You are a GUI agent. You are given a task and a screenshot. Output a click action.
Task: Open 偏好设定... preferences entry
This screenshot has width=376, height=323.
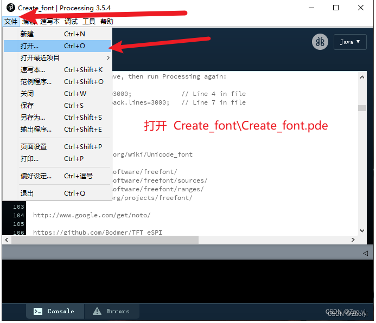tap(57, 176)
